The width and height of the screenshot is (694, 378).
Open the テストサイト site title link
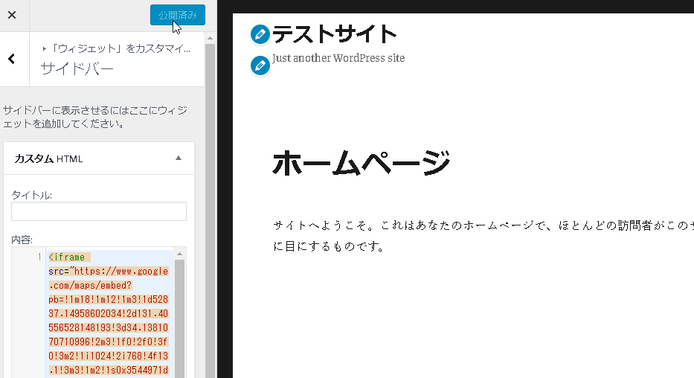334,34
